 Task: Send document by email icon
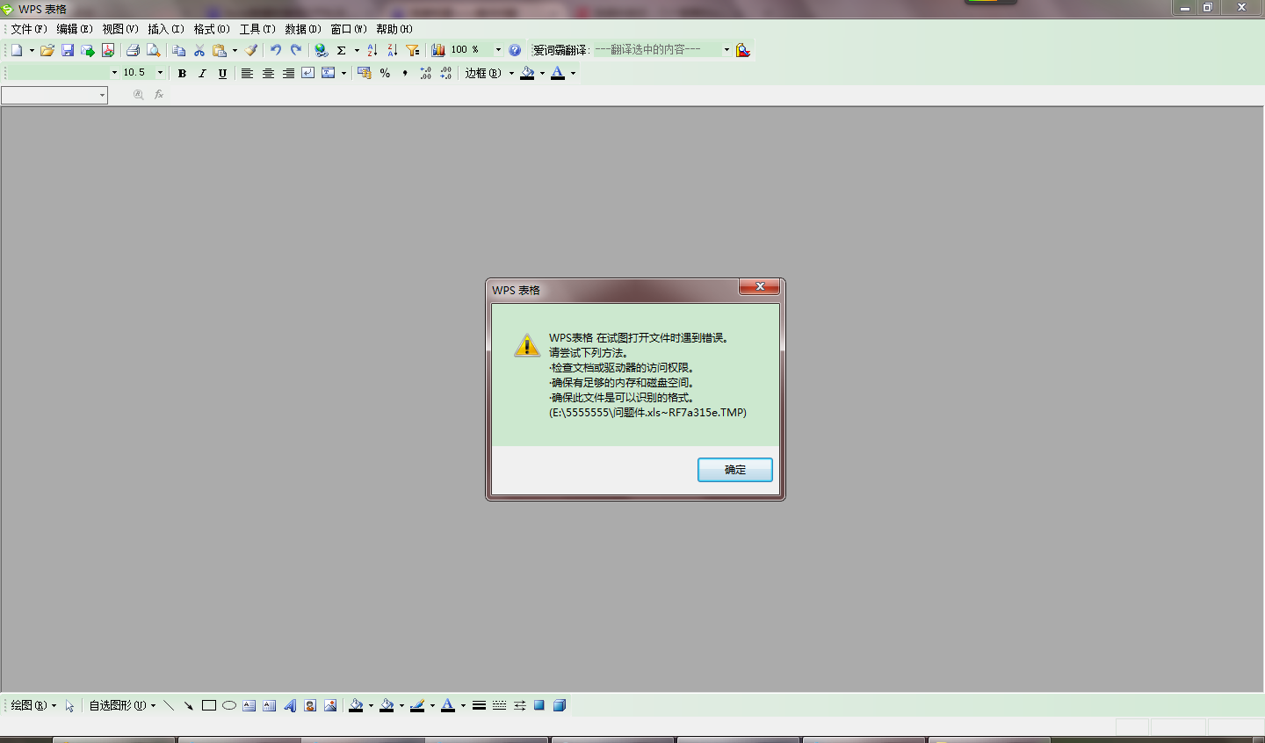(x=88, y=50)
